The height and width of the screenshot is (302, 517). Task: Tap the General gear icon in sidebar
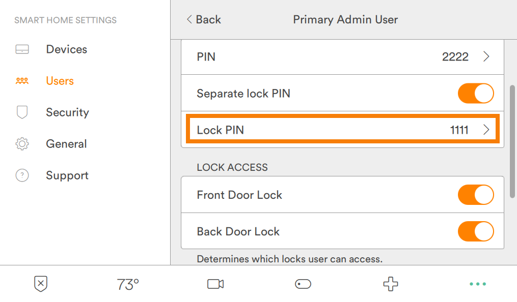22,144
